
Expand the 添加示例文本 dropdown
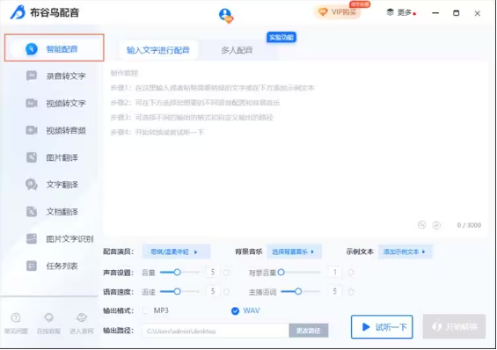pyautogui.click(x=406, y=252)
